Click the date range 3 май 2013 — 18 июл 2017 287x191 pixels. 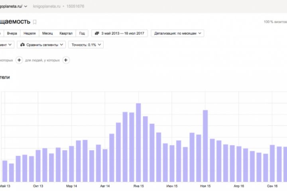pyautogui.click(x=123, y=33)
